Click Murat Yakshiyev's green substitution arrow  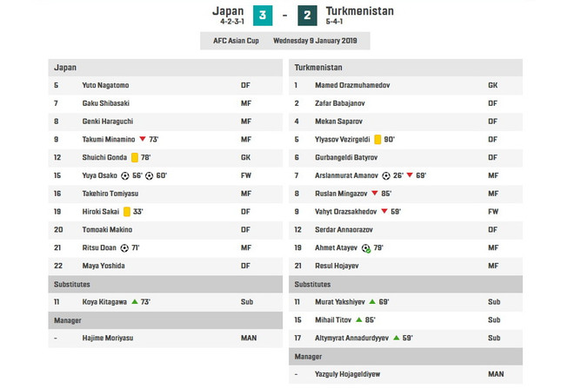pyautogui.click(x=372, y=302)
